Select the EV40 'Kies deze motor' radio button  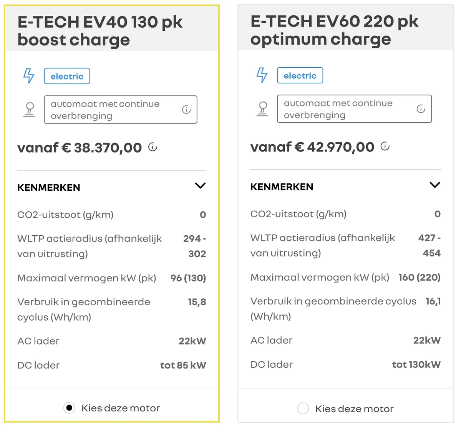coord(69,408)
